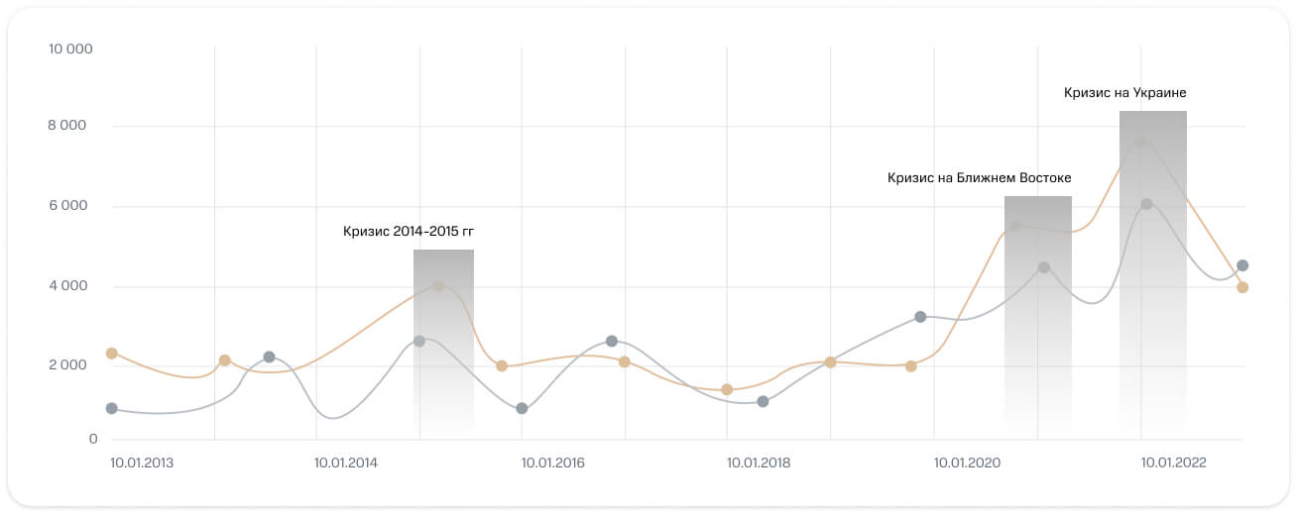1297x514 pixels.
Task: Click the 'Кризис на Ближнем Востоке' label
Action: tap(979, 178)
